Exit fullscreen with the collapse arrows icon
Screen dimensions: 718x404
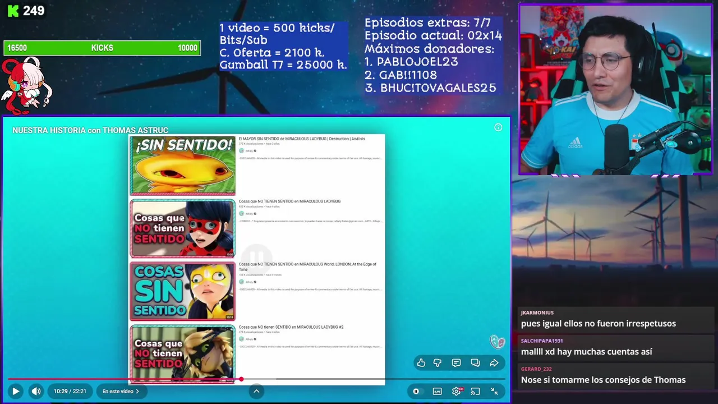pyautogui.click(x=494, y=391)
